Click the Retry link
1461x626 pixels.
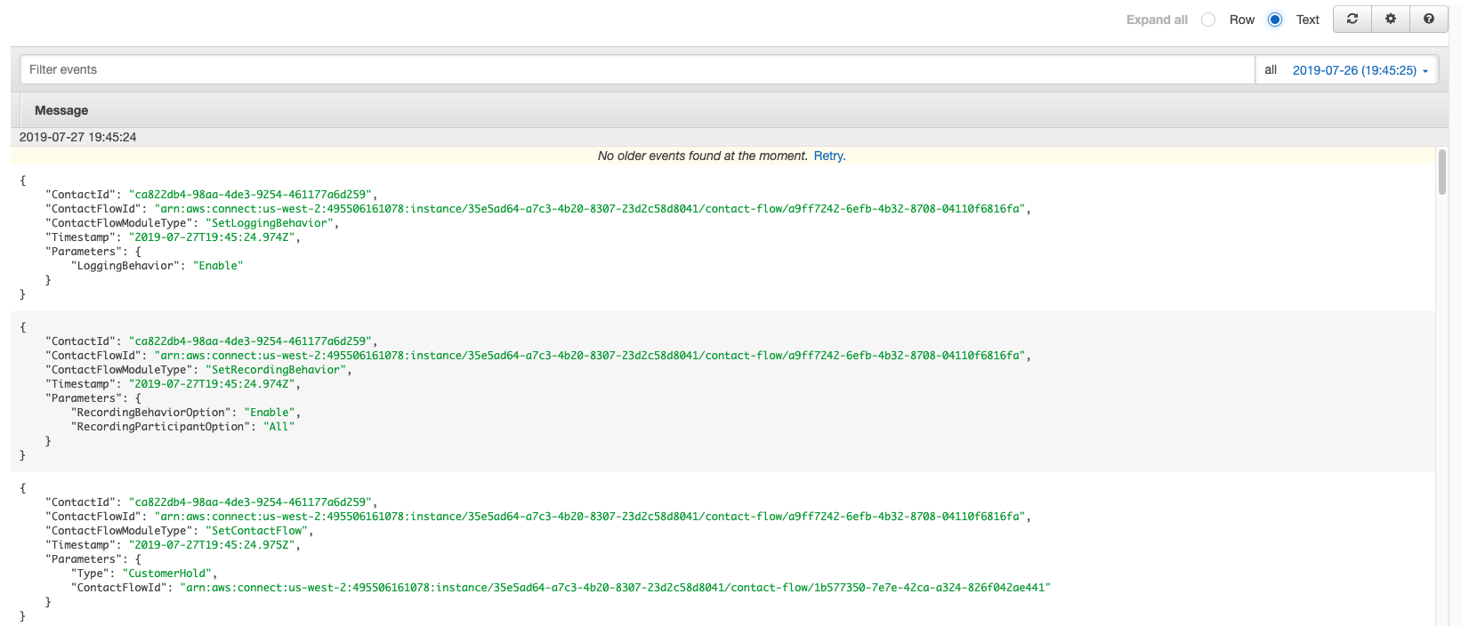[829, 156]
